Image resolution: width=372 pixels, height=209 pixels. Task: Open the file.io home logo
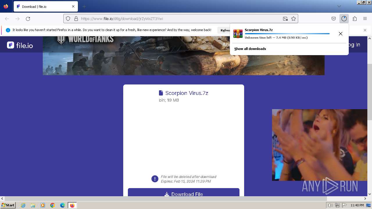(20, 45)
